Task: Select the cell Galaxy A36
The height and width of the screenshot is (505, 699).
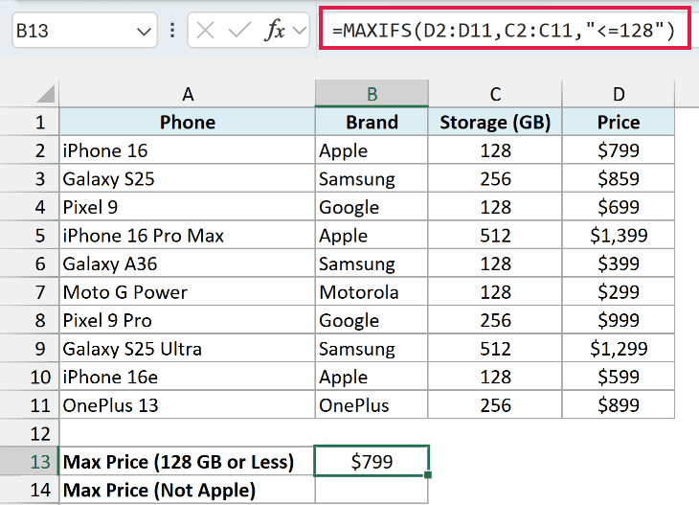Action: pyautogui.click(x=188, y=264)
